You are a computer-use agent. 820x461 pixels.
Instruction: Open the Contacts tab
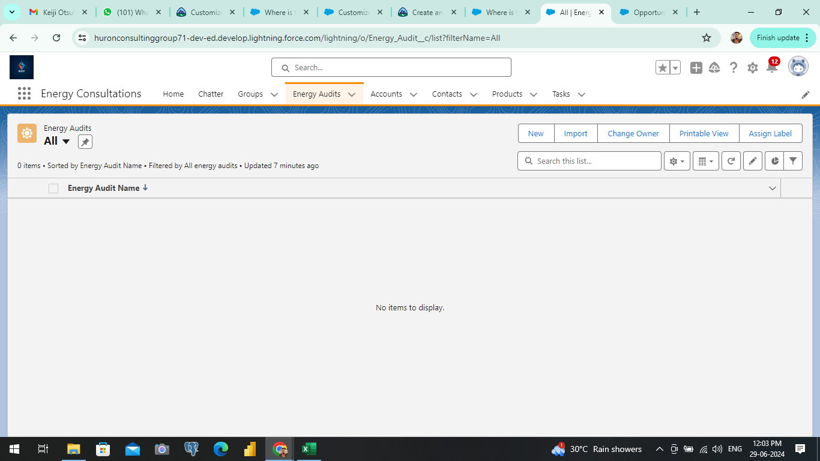[x=447, y=94]
